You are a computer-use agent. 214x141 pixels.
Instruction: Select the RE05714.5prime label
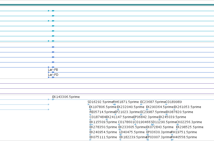pos(102,112)
